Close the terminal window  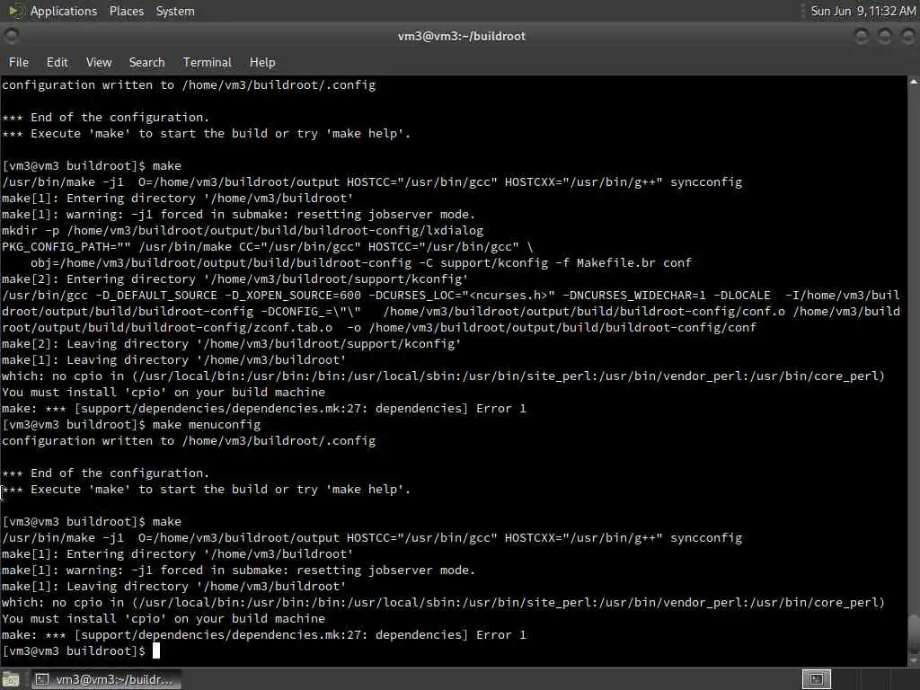pyautogui.click(x=907, y=36)
